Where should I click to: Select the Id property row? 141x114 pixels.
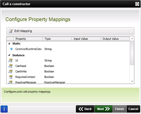coord(68,61)
